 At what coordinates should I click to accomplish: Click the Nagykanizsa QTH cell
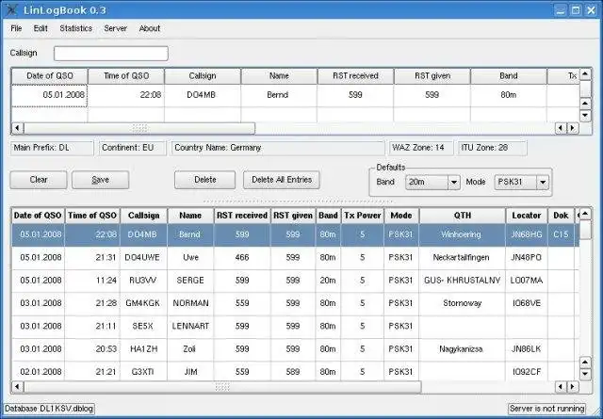pyautogui.click(x=462, y=349)
